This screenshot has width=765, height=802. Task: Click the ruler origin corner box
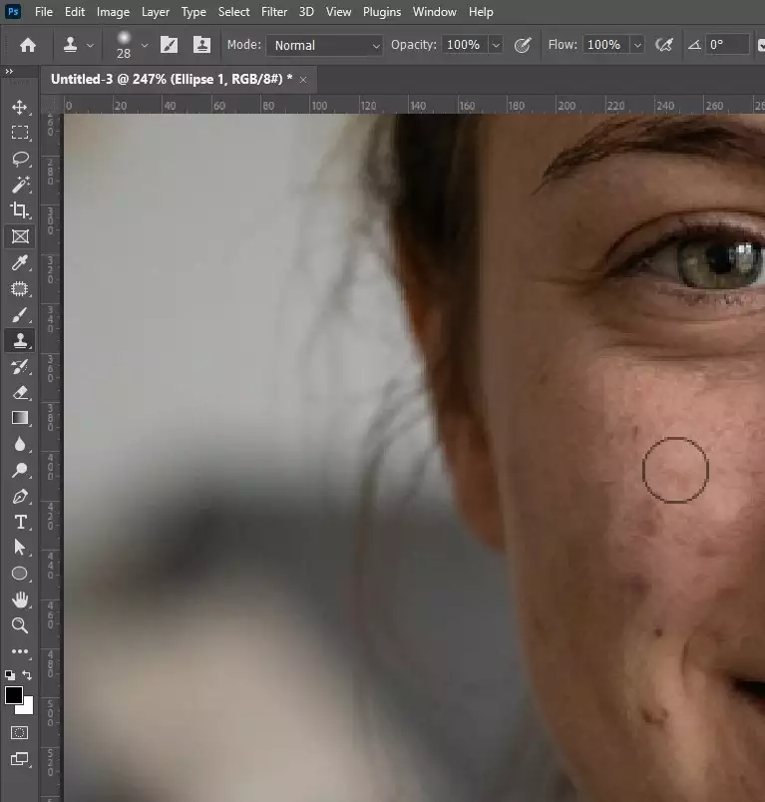(x=51, y=105)
